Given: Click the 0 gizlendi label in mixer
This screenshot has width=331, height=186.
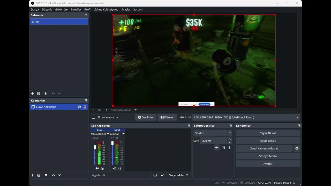Looking at the screenshot, I should pyautogui.click(x=99, y=175).
